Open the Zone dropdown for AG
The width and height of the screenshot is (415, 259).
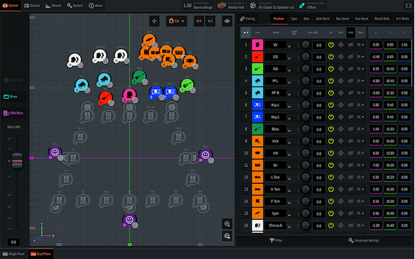(x=360, y=68)
